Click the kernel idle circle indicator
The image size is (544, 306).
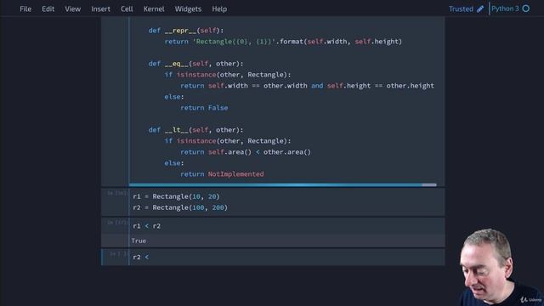tap(526, 8)
